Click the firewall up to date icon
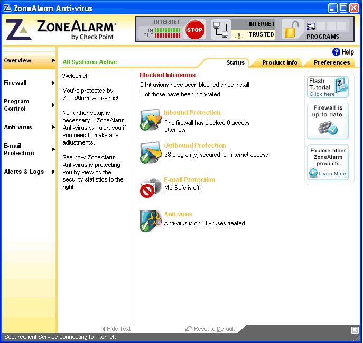Image resolution: width=363 pixels, height=343 pixels. [x=328, y=128]
